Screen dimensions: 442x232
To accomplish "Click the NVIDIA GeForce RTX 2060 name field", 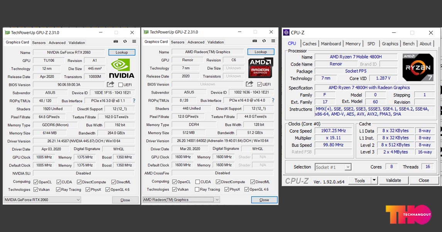I will tap(69, 52).
